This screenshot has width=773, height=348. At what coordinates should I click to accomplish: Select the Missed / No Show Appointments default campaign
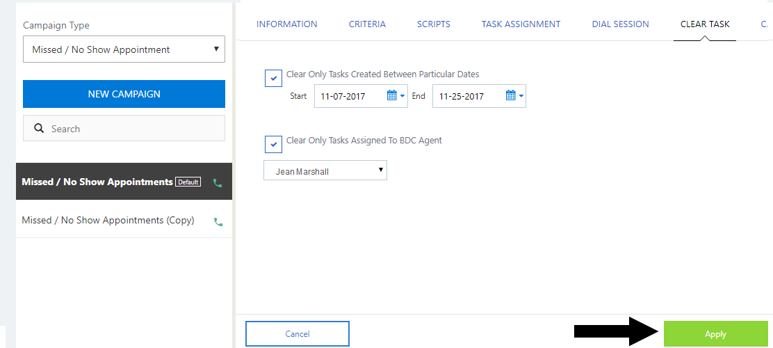pyautogui.click(x=124, y=182)
